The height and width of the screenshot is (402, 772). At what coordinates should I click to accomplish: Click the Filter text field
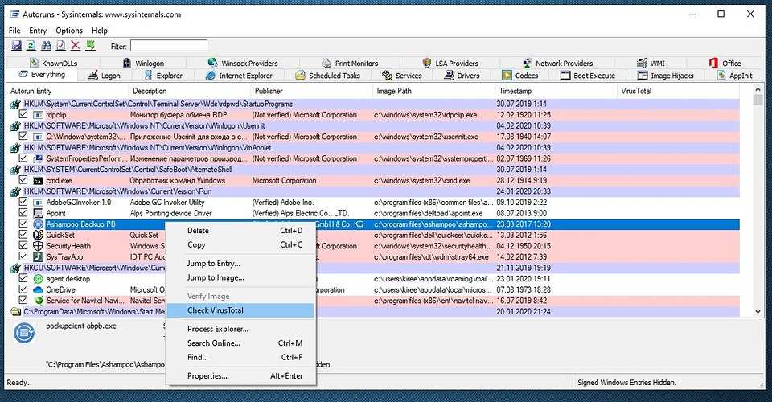[168, 46]
